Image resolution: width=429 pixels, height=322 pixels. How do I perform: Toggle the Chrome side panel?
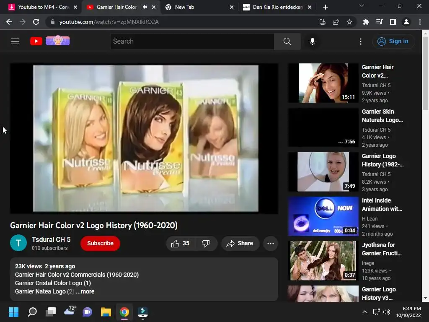[393, 22]
